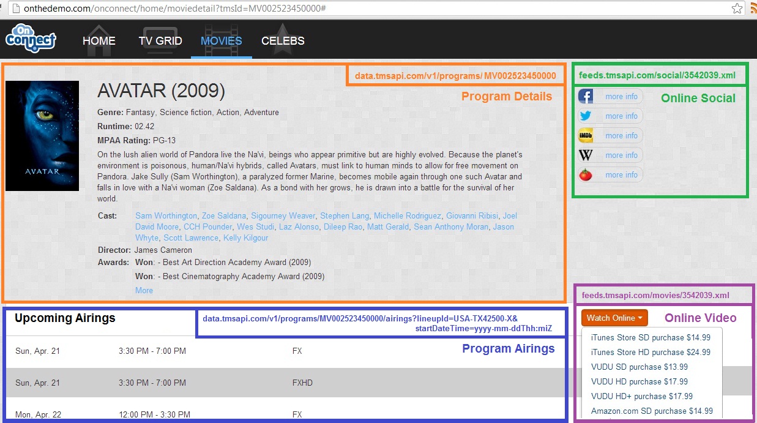Click more info next to Facebook

(622, 95)
